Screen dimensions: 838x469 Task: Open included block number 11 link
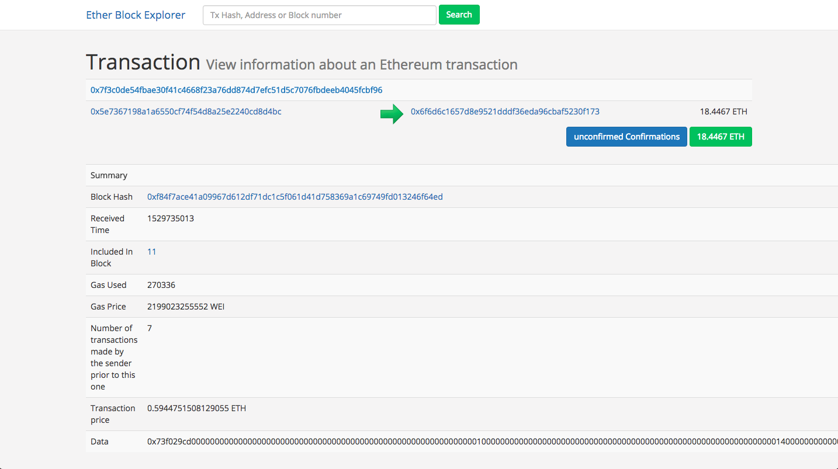(152, 252)
